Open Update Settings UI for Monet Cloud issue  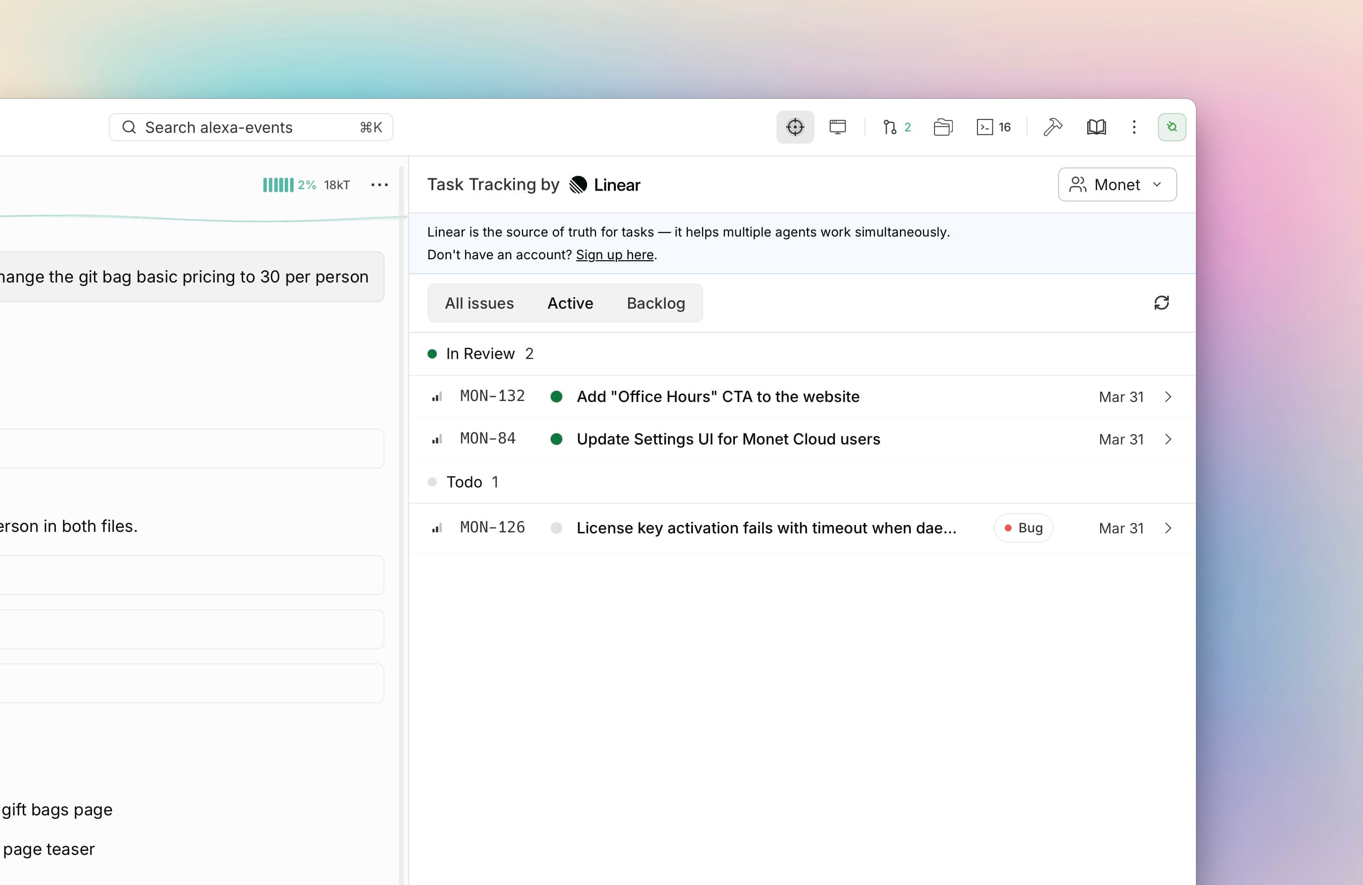[728, 439]
